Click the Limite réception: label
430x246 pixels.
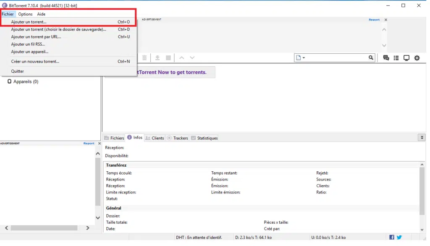[121, 192]
